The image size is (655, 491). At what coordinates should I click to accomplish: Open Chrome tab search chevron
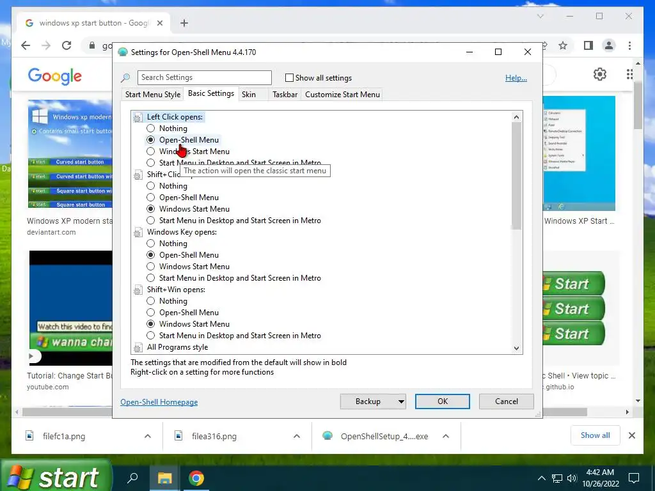coord(540,16)
